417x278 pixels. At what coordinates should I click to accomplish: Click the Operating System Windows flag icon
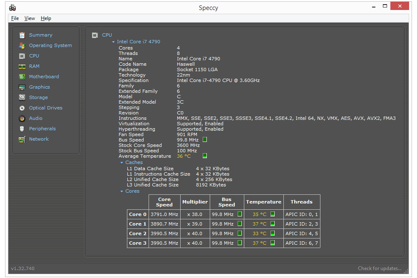[x=22, y=46]
